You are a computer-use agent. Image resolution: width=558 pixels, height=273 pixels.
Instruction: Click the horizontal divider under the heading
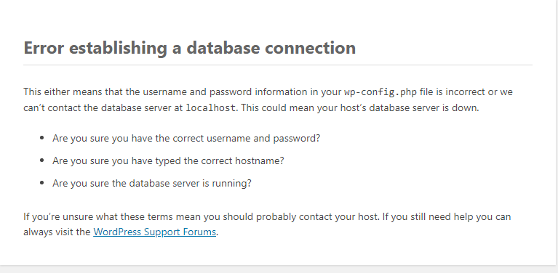278,65
